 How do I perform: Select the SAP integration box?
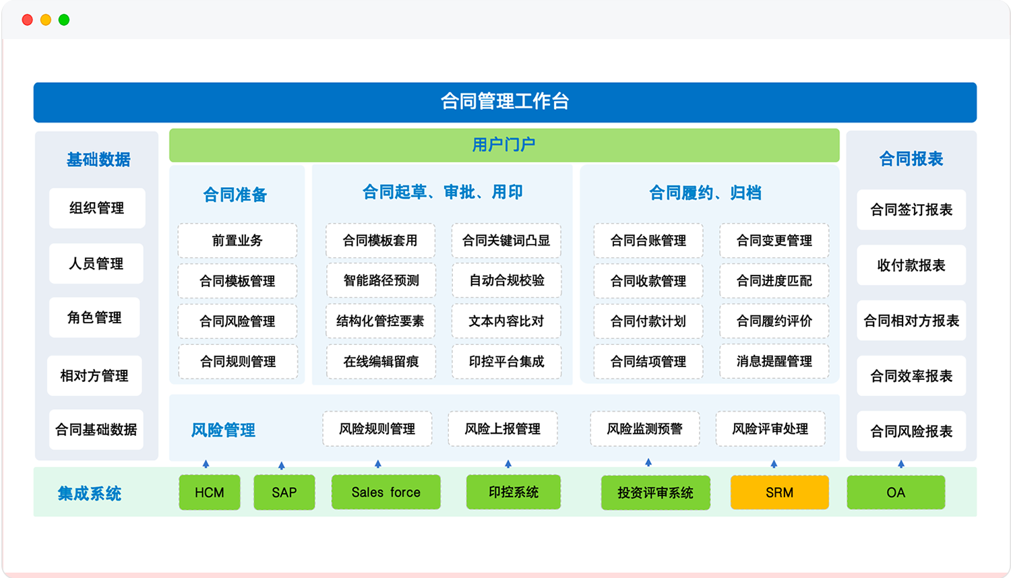pos(284,492)
